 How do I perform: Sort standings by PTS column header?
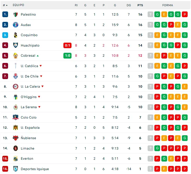140,5
